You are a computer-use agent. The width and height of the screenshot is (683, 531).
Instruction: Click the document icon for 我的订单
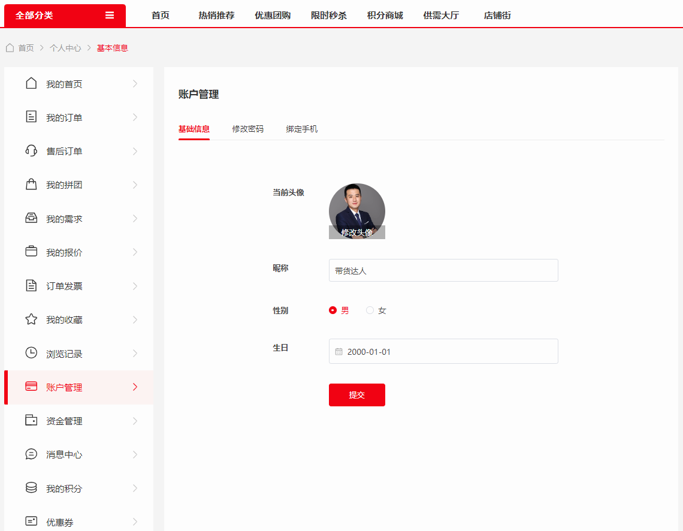pyautogui.click(x=31, y=117)
